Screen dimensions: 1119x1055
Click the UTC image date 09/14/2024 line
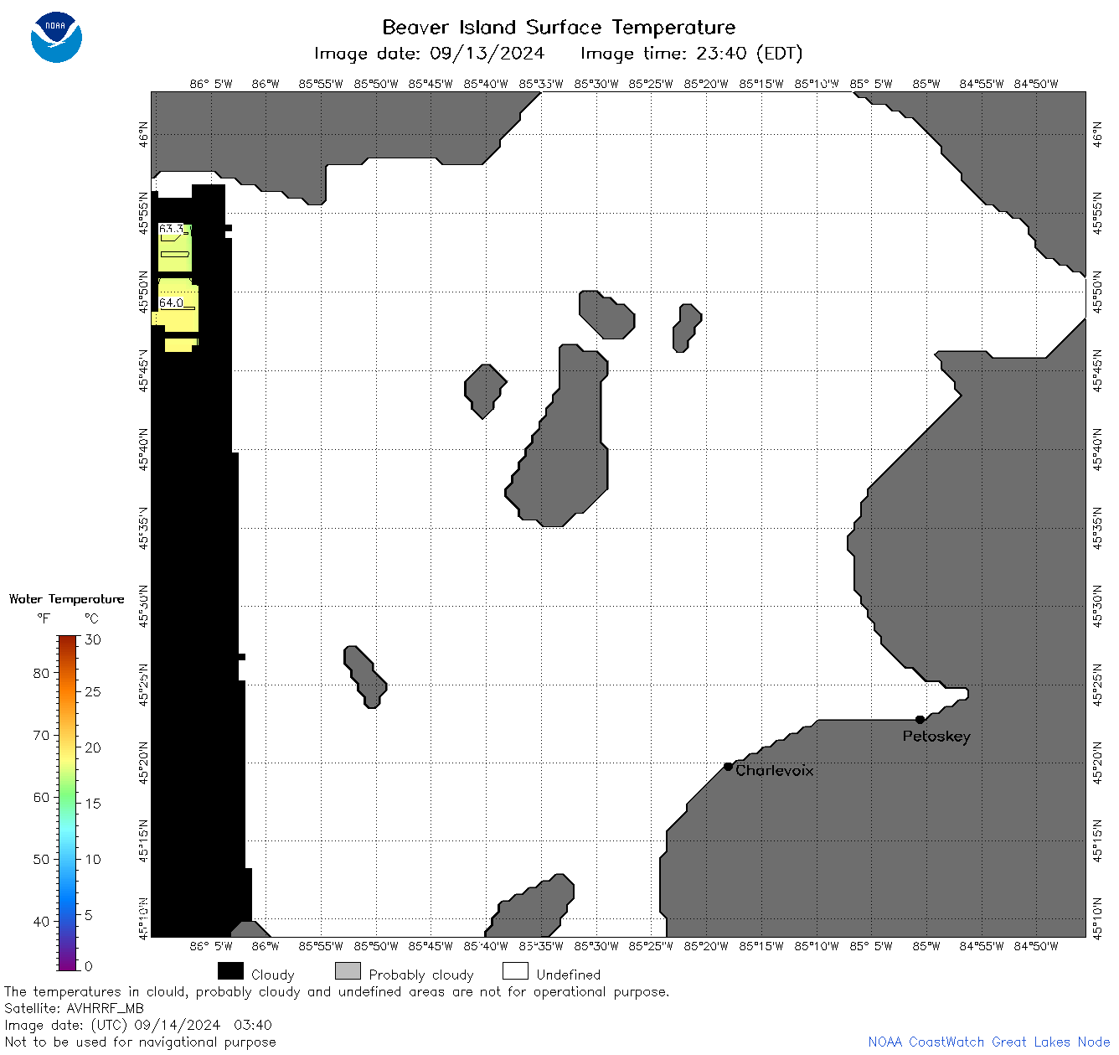point(138,1025)
